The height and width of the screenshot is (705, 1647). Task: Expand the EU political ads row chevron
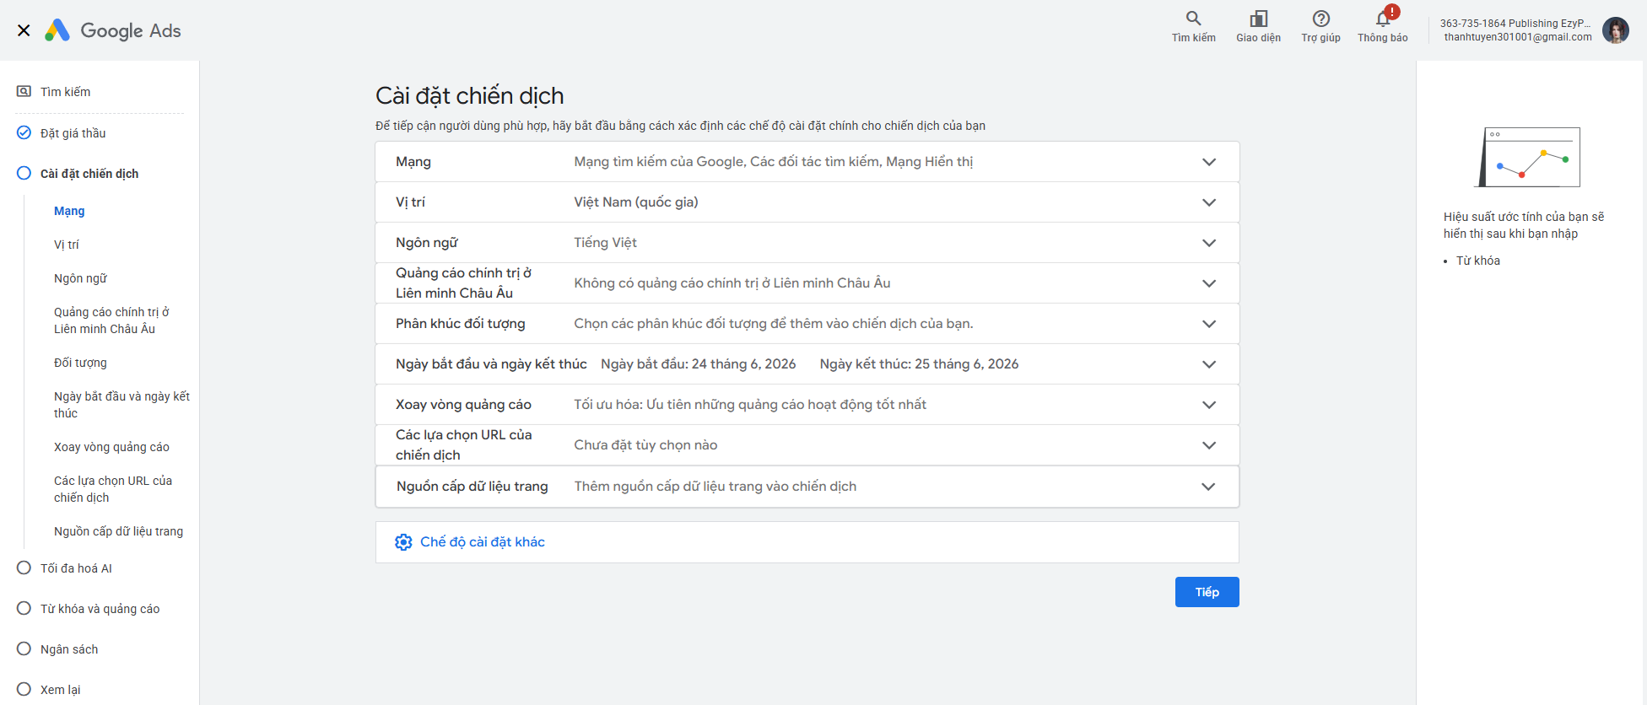tap(1209, 283)
